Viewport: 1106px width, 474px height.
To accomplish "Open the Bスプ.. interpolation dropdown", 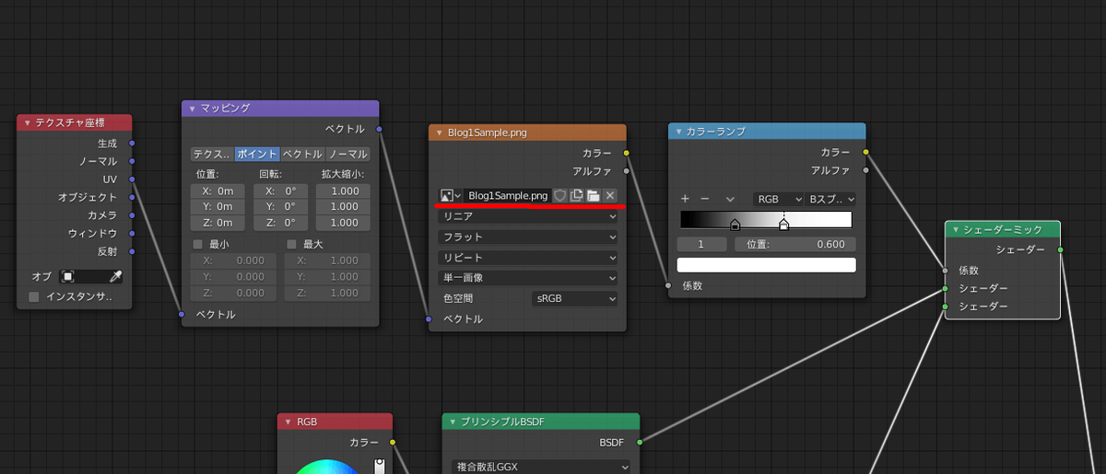I will (x=830, y=199).
